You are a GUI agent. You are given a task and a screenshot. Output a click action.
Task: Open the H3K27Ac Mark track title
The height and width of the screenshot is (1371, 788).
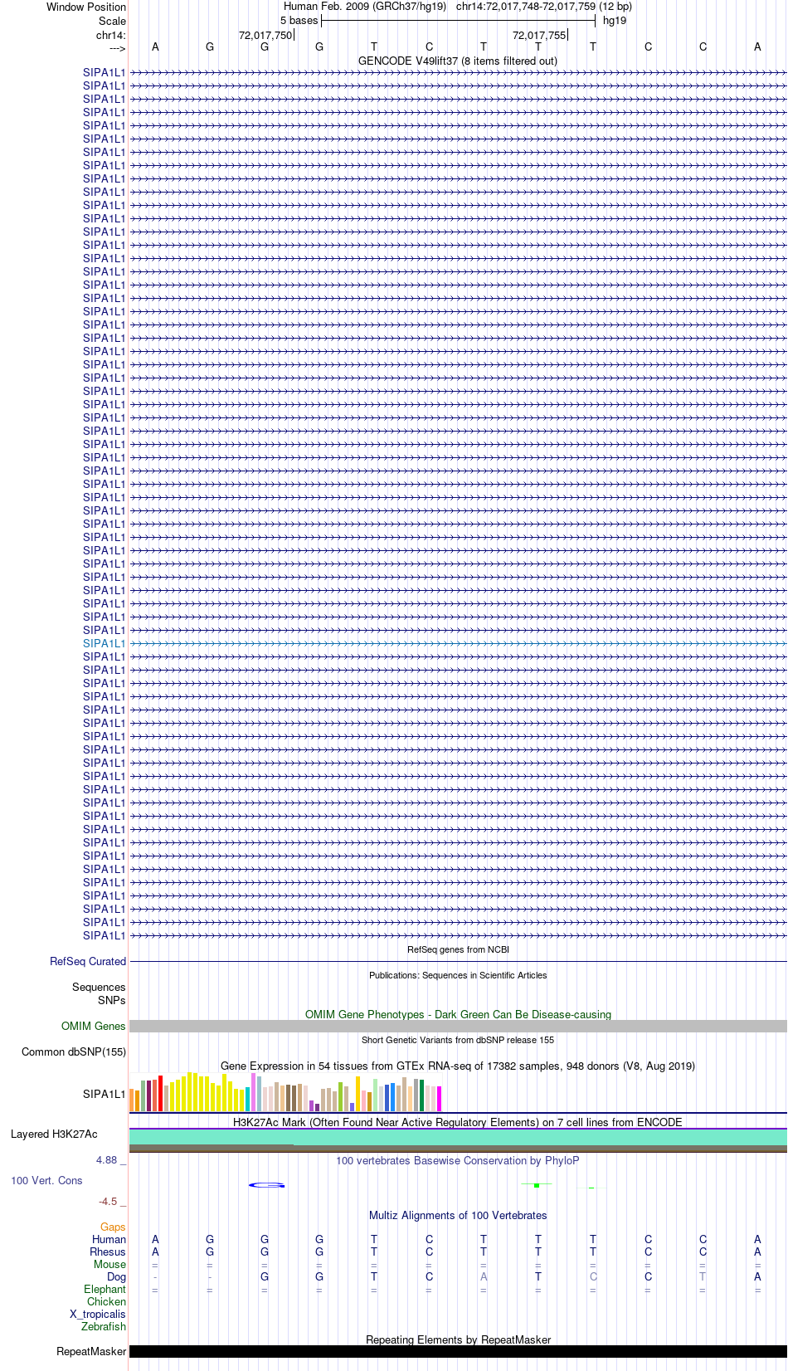458,1122
